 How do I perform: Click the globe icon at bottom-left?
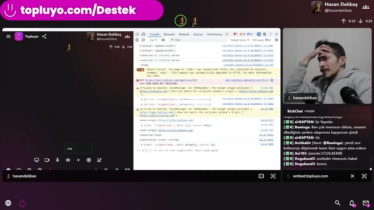click(x=8, y=203)
